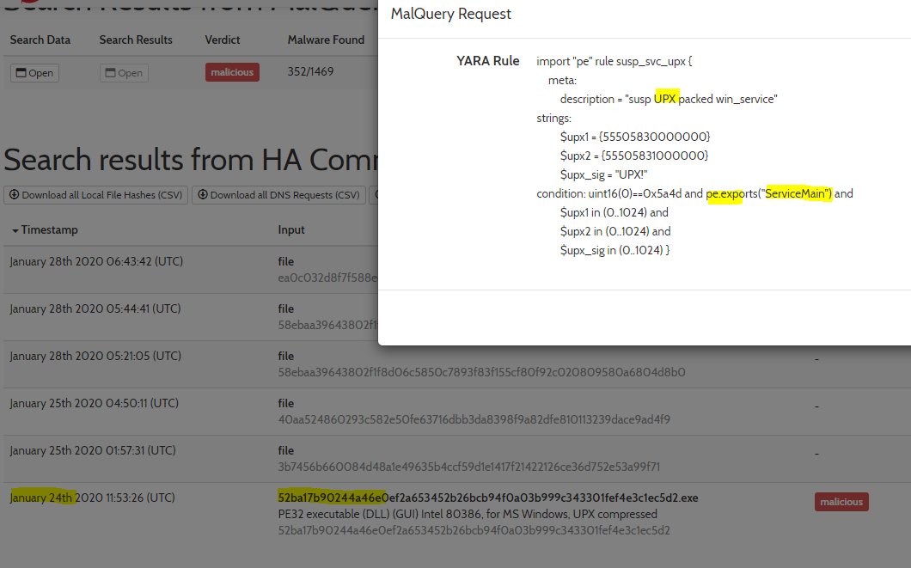The height and width of the screenshot is (568, 911).
Task: Click the Search Results column header
Action: pyautogui.click(x=136, y=40)
